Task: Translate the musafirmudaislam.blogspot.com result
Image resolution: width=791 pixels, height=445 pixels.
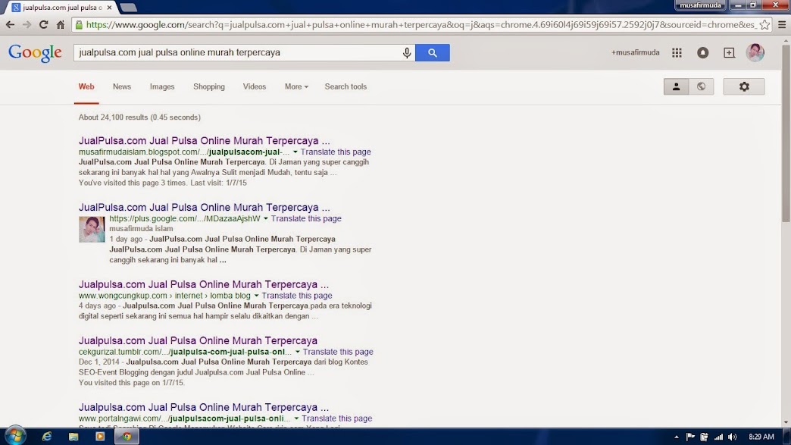Action: click(336, 152)
